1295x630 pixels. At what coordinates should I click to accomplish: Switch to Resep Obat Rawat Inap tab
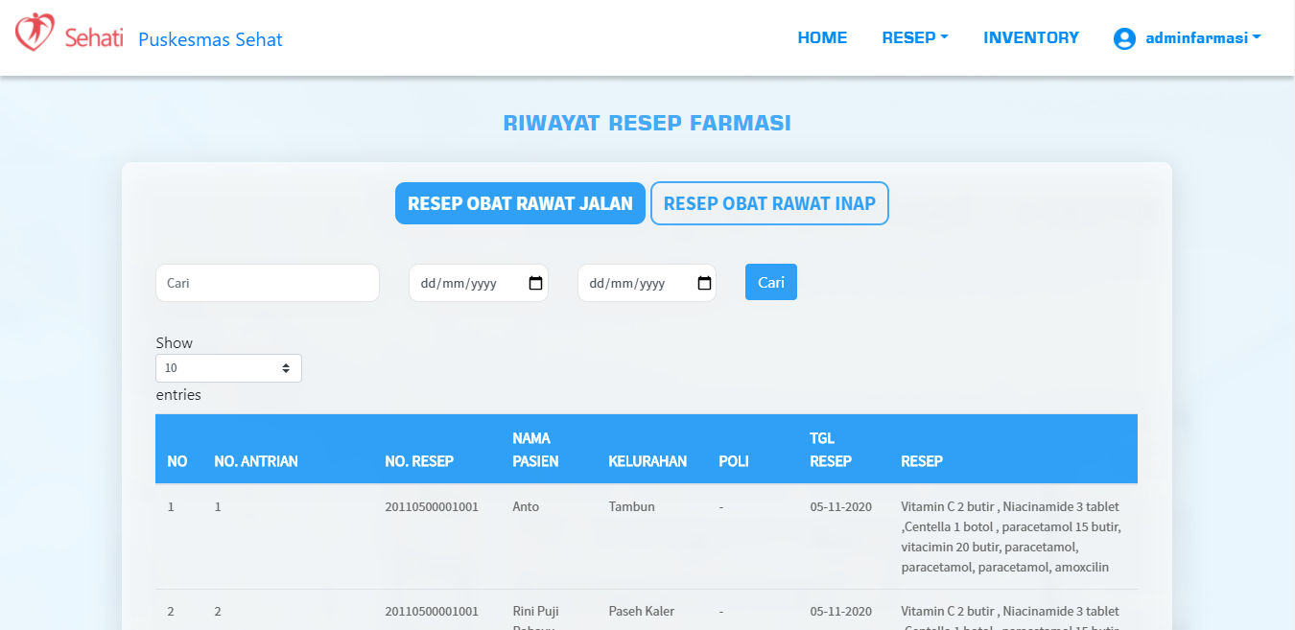[x=769, y=203]
